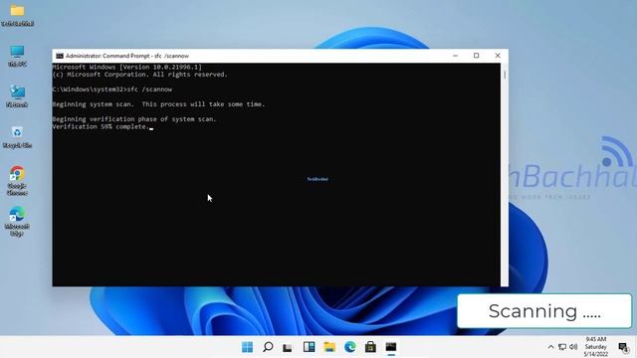This screenshot has width=637, height=358.
Task: Open Task View on the taskbar
Action: click(x=288, y=347)
